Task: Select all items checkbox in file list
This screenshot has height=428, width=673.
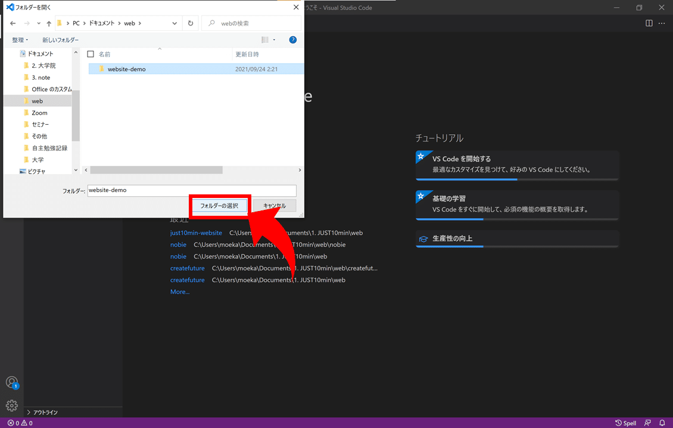Action: point(91,54)
